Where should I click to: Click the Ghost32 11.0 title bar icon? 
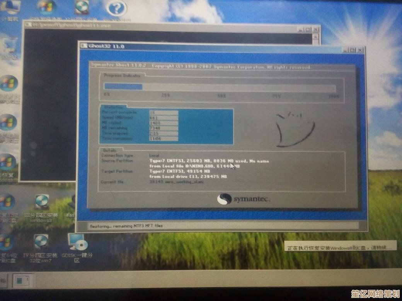[84, 46]
